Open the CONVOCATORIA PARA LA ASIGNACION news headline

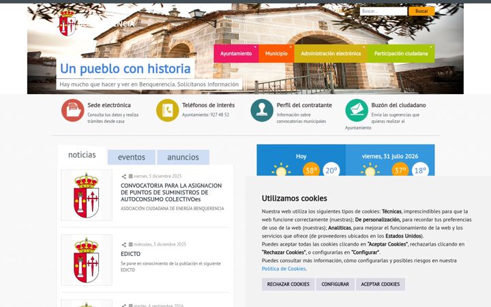(171, 192)
